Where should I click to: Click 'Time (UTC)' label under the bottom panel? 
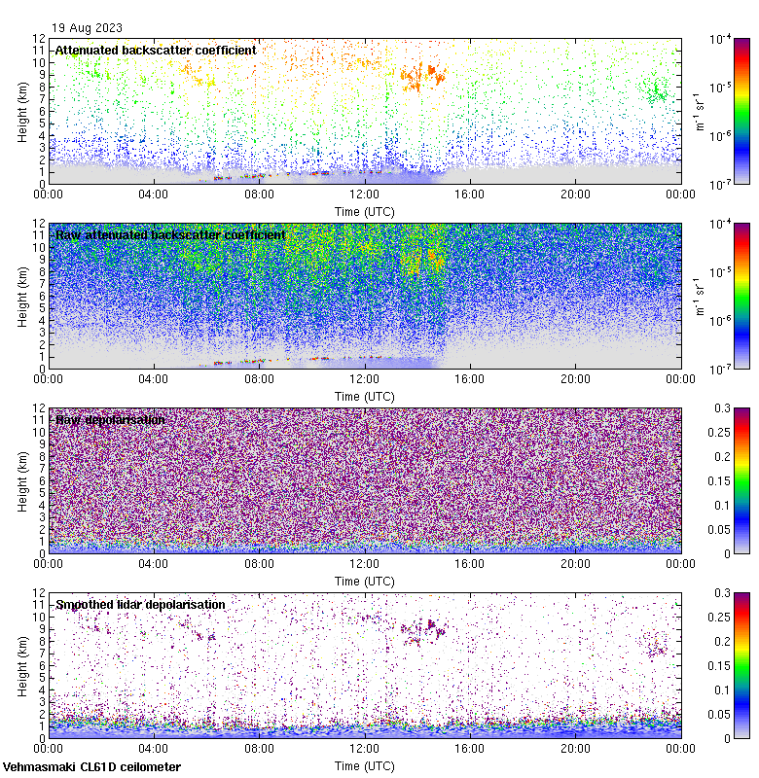[364, 765]
